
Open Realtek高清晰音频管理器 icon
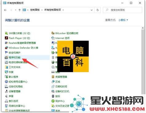6,43
